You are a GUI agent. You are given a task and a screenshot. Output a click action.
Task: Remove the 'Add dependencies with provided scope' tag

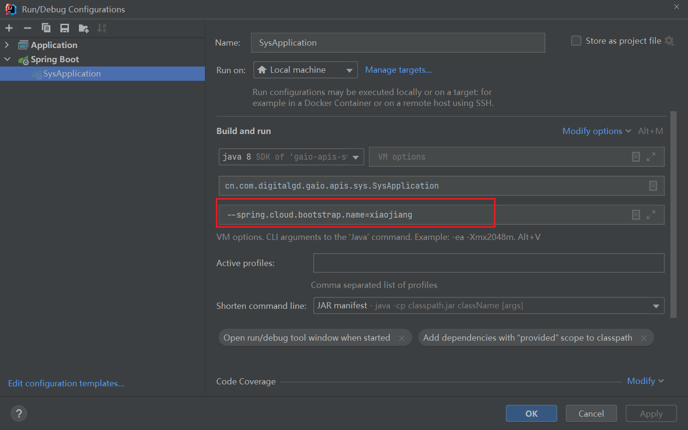click(x=644, y=338)
